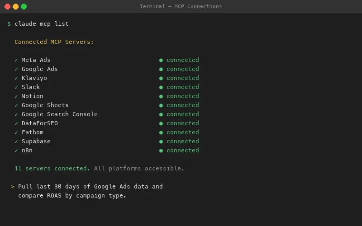Click the green 11 servers connected summary
This screenshot has height=226, width=362.
pos(52,169)
